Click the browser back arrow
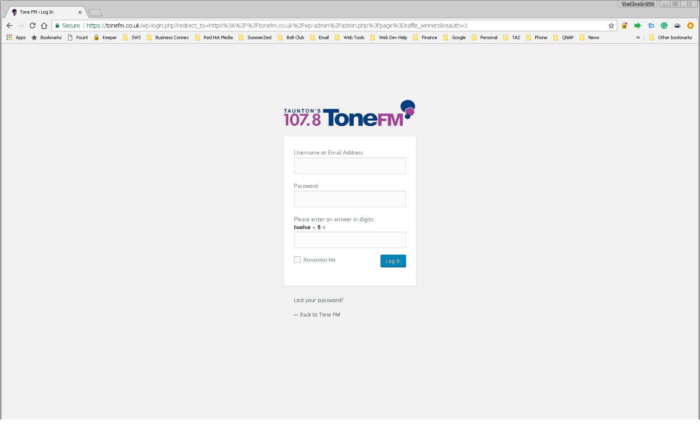Screen dimensions: 700x445 coord(9,26)
